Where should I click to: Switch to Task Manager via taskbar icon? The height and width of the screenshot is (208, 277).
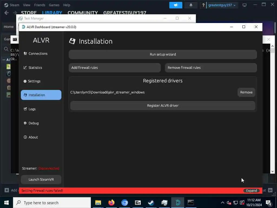click(x=164, y=203)
